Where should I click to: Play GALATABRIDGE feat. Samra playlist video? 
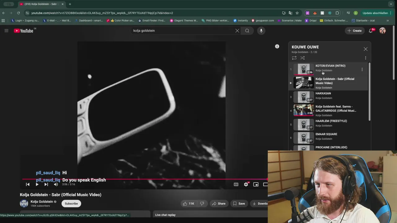pos(328,111)
